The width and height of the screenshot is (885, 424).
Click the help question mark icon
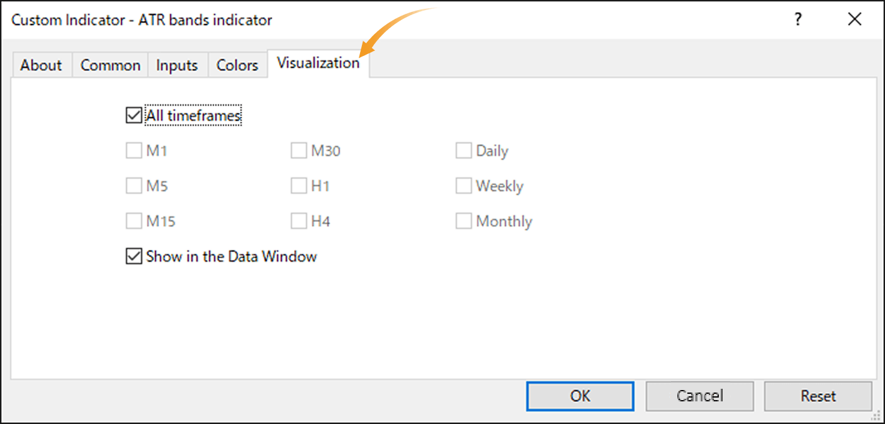pyautogui.click(x=798, y=20)
